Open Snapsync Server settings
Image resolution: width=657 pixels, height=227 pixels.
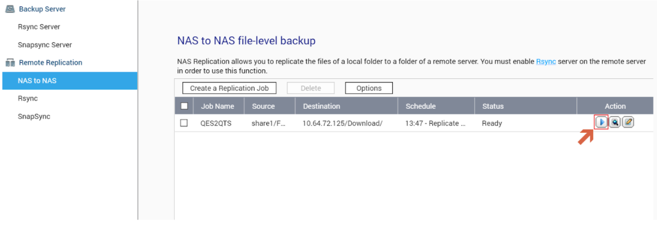pyautogui.click(x=45, y=45)
